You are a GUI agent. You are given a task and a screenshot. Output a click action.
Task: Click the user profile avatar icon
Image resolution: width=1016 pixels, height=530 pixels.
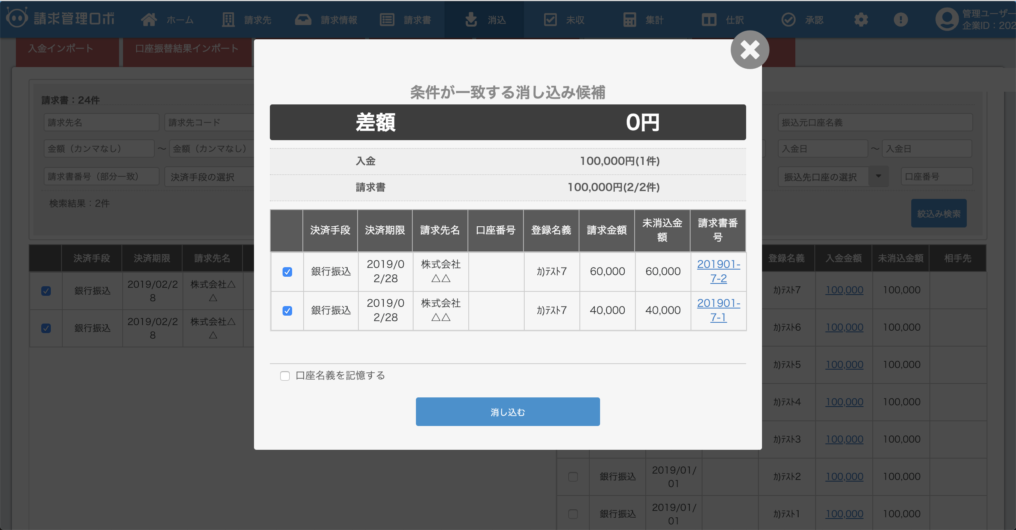(x=947, y=19)
